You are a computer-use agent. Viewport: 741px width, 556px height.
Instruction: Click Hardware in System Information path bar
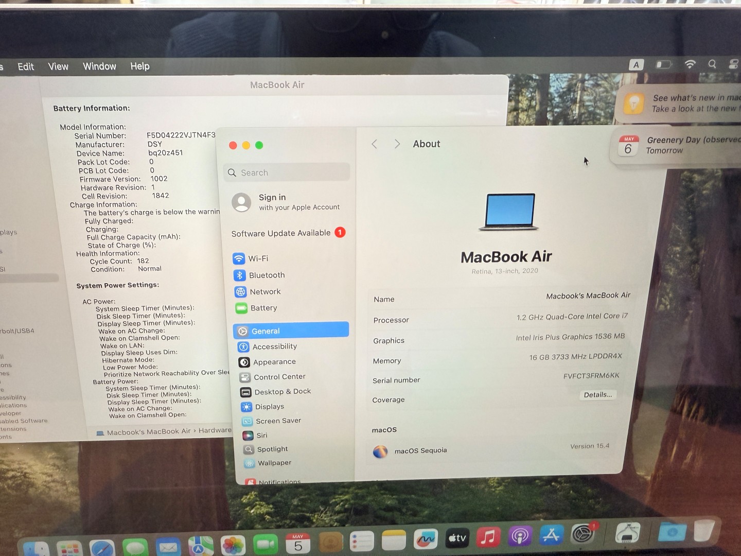[x=215, y=430]
